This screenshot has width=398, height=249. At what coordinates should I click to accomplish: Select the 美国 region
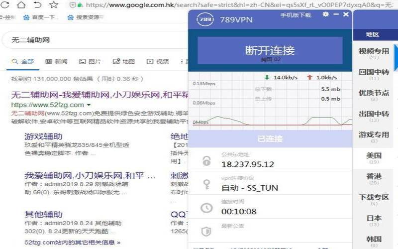coord(374,157)
